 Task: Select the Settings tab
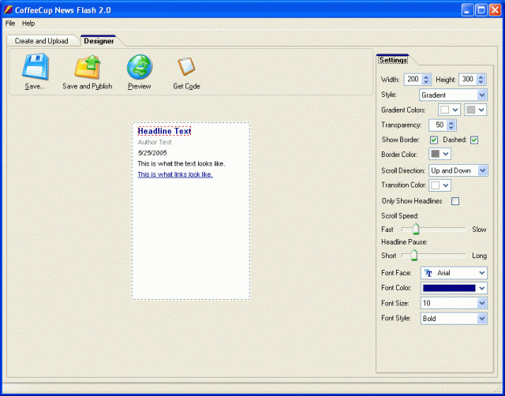click(393, 60)
